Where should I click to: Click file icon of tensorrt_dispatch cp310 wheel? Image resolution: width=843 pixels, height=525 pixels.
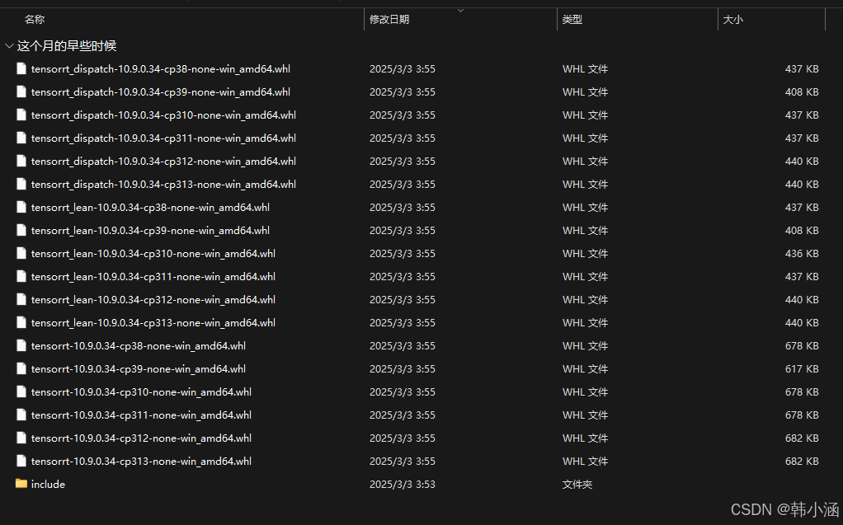pos(21,115)
